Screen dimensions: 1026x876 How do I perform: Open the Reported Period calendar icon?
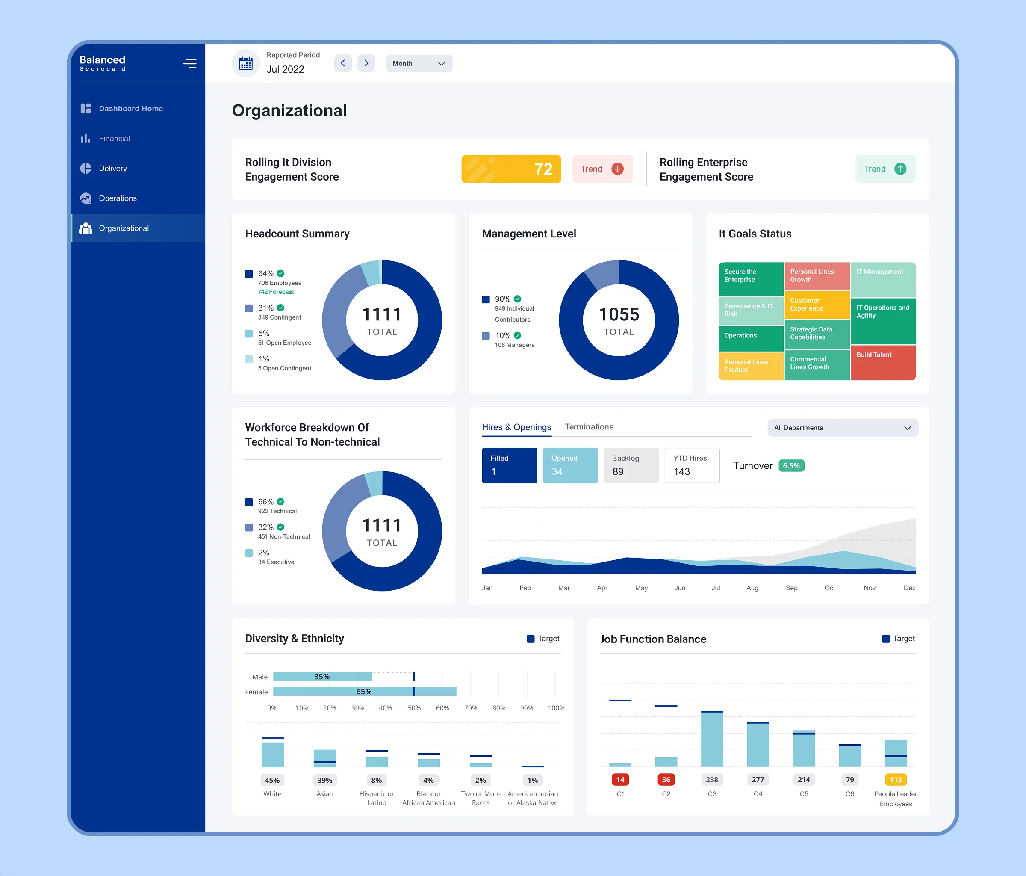pyautogui.click(x=246, y=63)
